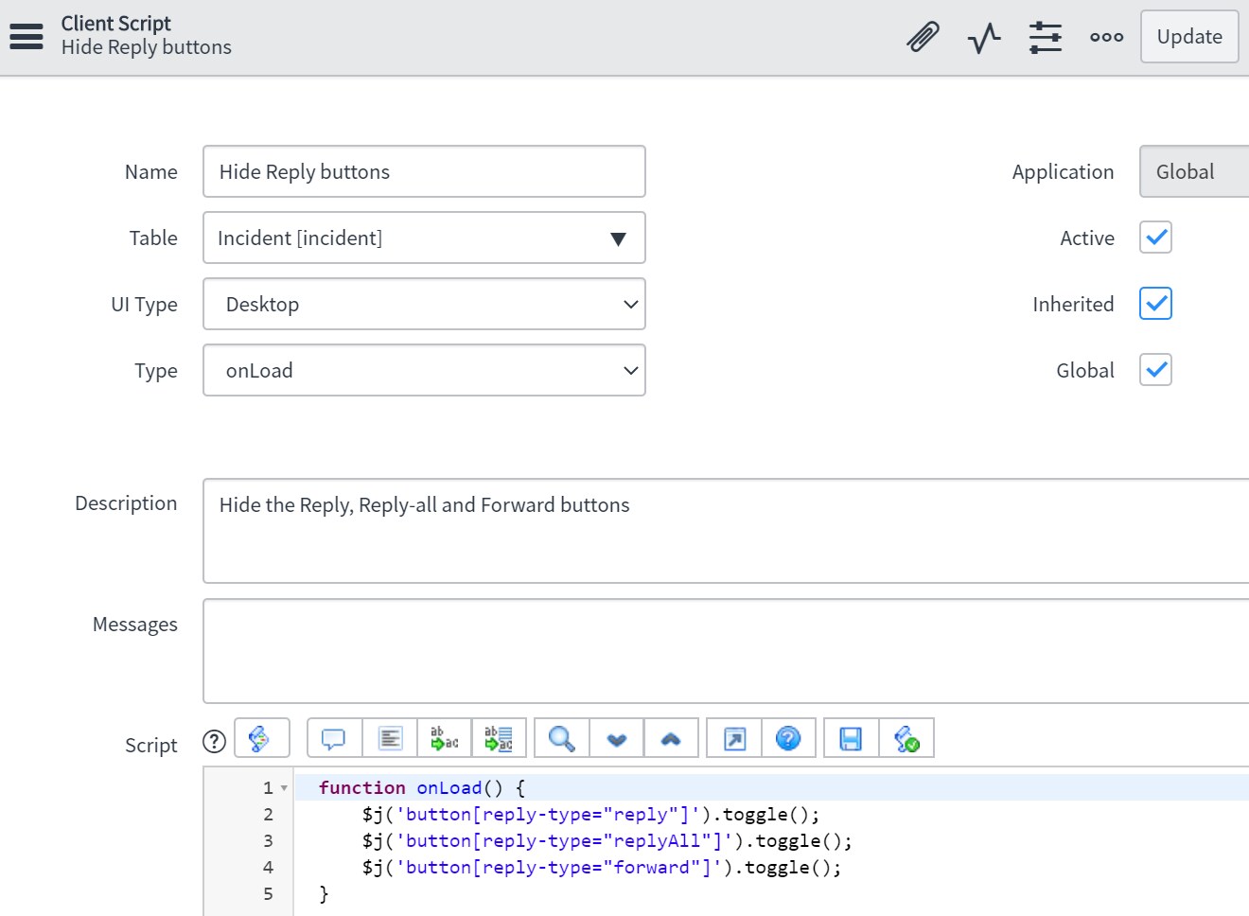Click the Description field label
Image resolution: width=1249 pixels, height=916 pixels.
pyautogui.click(x=126, y=502)
